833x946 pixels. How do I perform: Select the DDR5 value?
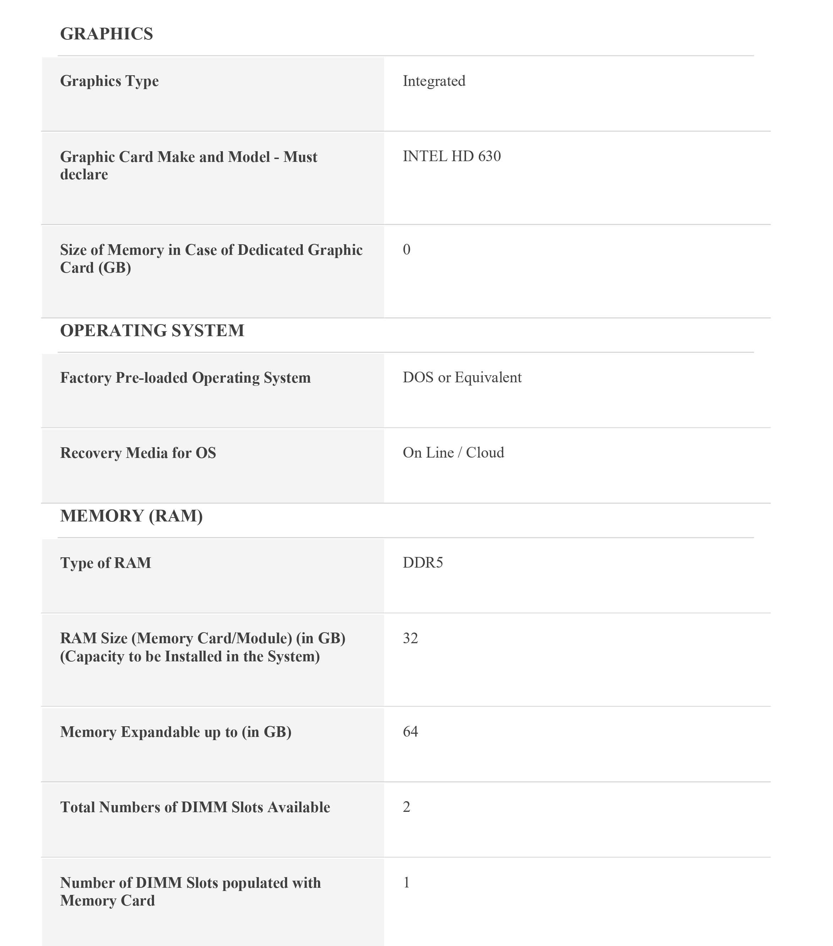422,562
